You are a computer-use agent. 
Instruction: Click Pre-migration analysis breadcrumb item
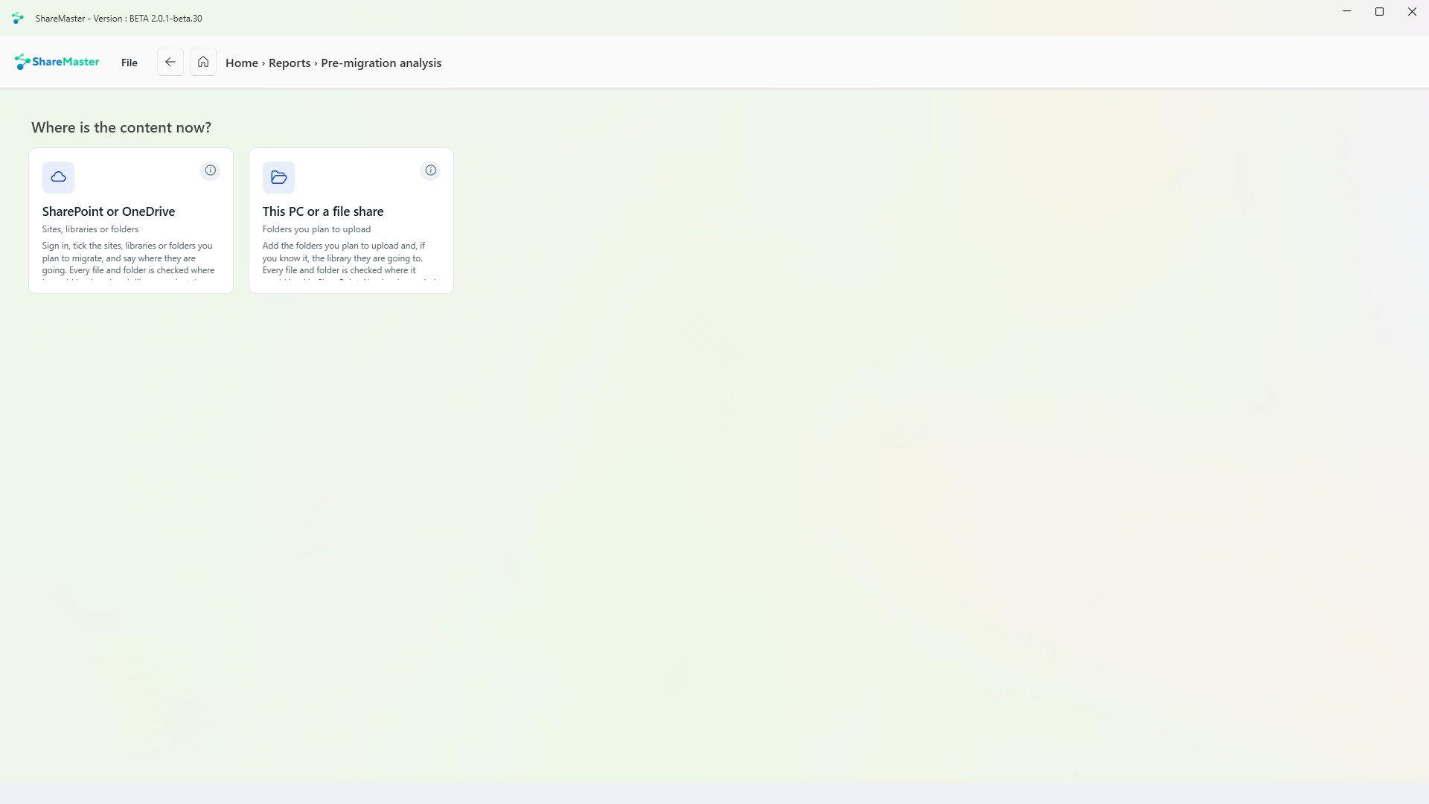pyautogui.click(x=381, y=63)
